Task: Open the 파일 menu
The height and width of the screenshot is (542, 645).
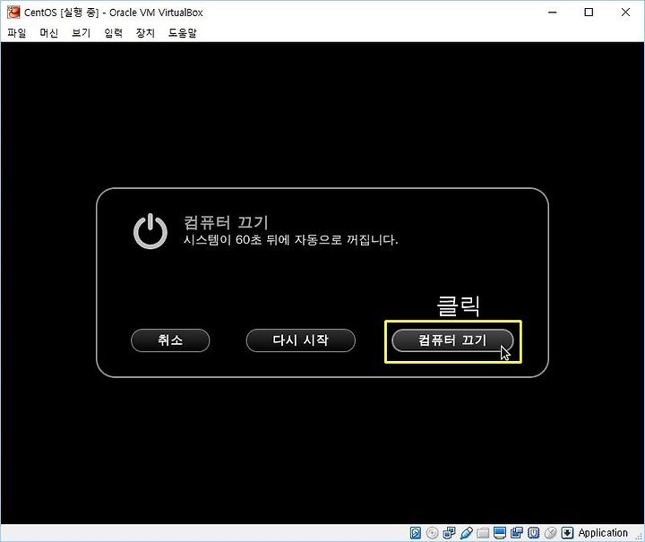Action: point(17,33)
